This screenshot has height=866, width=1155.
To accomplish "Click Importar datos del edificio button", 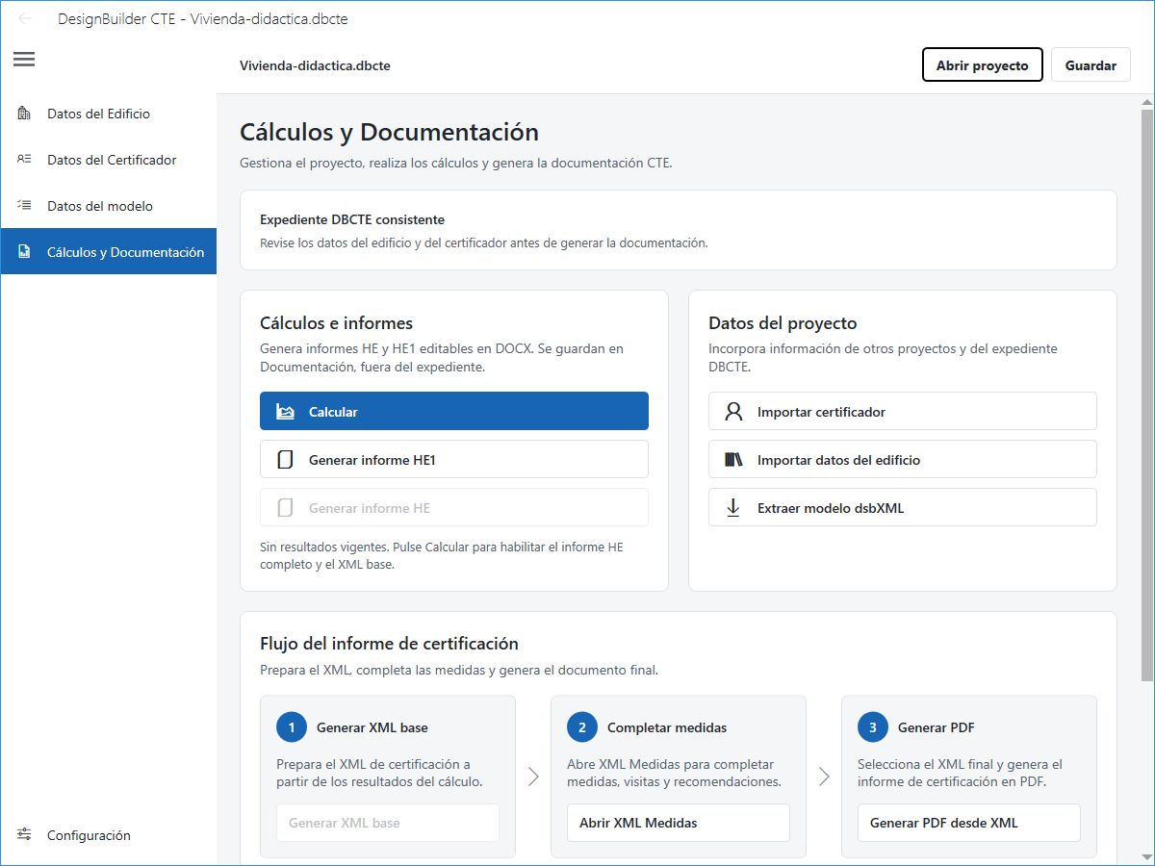I will (x=903, y=460).
